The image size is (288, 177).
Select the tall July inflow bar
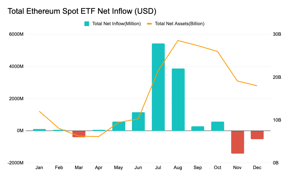158,87
